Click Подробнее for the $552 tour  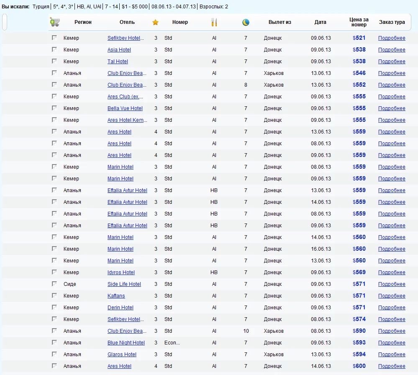click(x=392, y=85)
